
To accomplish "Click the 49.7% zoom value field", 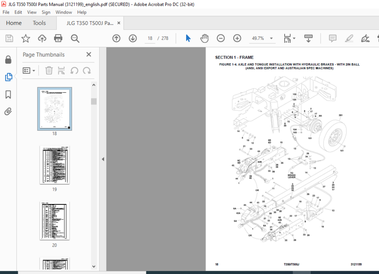I will coord(258,38).
